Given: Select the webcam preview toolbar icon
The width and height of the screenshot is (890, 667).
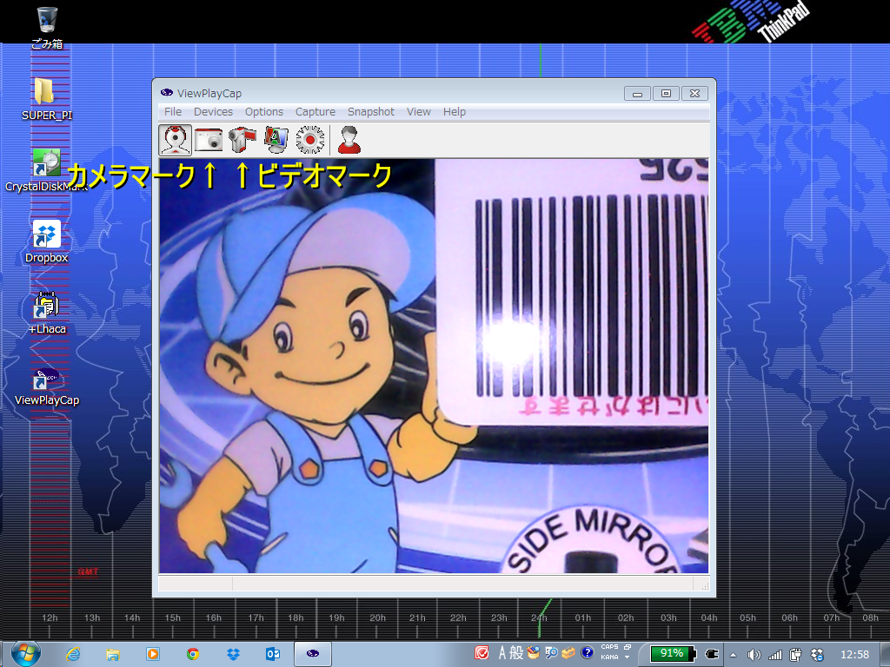Looking at the screenshot, I should point(176,140).
